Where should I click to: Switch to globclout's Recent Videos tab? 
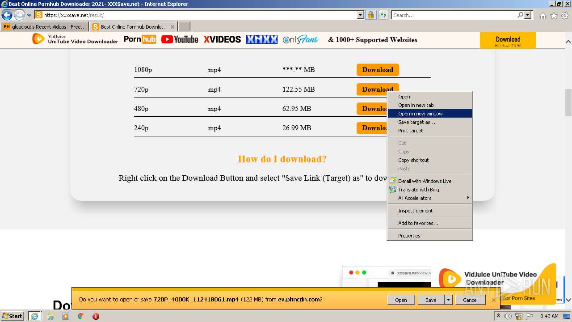coord(45,27)
